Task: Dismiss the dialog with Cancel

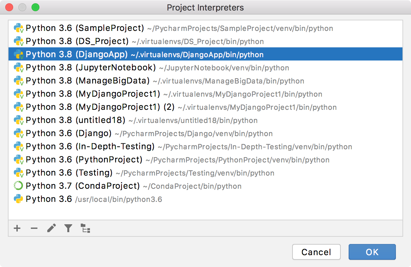Action: point(316,252)
